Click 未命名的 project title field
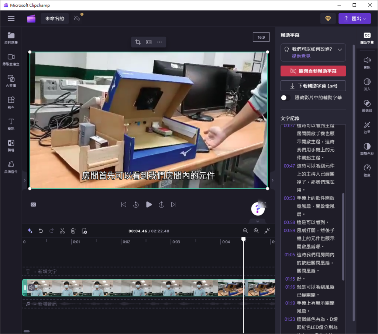 [x=55, y=18]
